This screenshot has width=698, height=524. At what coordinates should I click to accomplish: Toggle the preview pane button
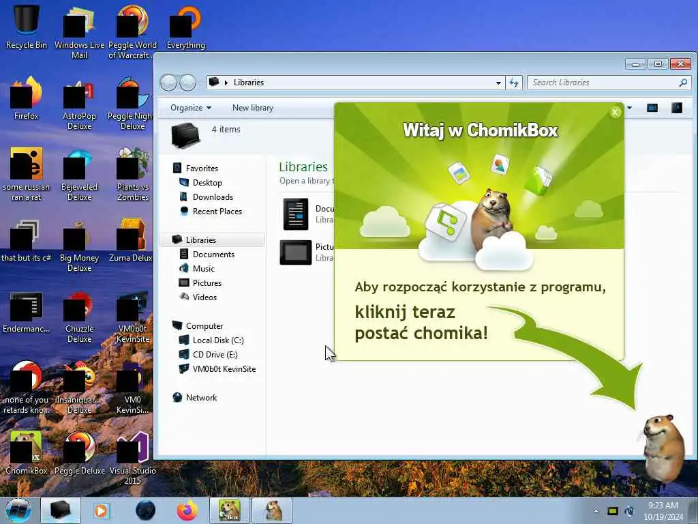652,108
